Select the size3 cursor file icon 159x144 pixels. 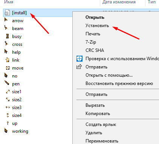click(8, 108)
